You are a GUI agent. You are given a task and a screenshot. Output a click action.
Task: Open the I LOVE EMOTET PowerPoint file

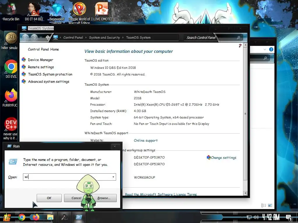102,12
